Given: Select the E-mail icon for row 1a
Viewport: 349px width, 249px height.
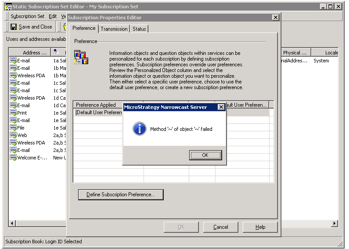Looking at the screenshot, I should pos(13,61).
